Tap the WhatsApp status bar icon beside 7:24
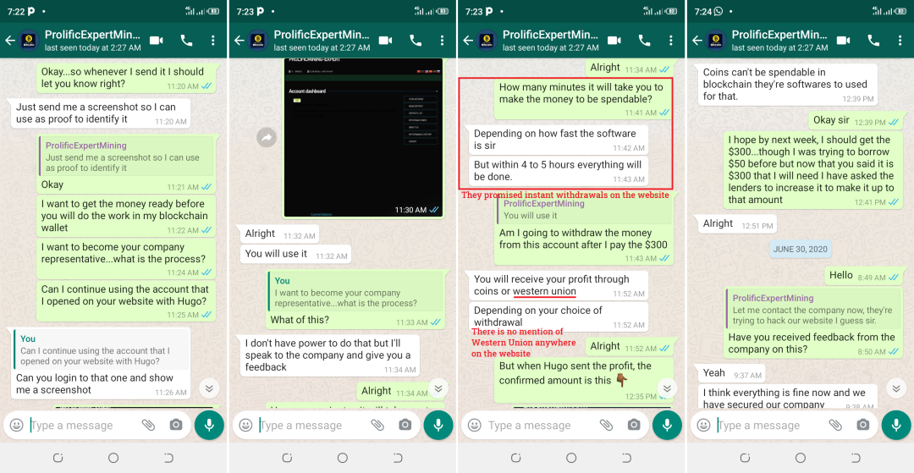Image resolution: width=914 pixels, height=473 pixels. (x=719, y=11)
